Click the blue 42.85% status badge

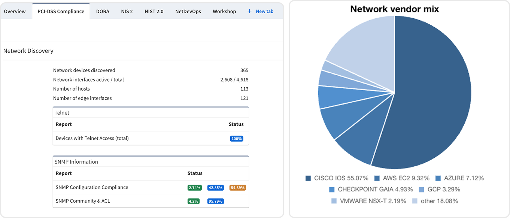tap(216, 188)
